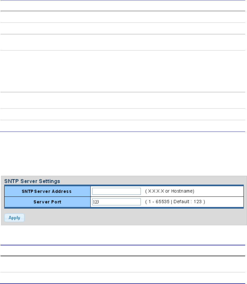Click the SNTP Server Address input field
Screen dimensions: 247x284
116,191
